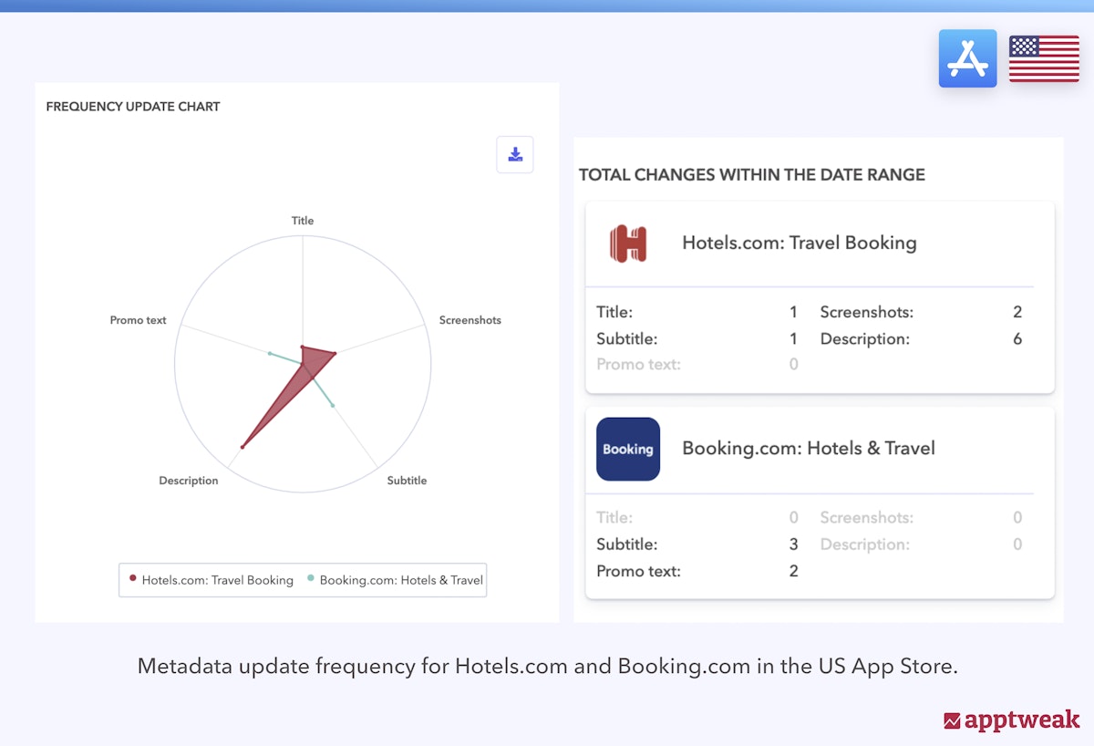
Task: Select the Promo text axis label
Action: tap(139, 320)
